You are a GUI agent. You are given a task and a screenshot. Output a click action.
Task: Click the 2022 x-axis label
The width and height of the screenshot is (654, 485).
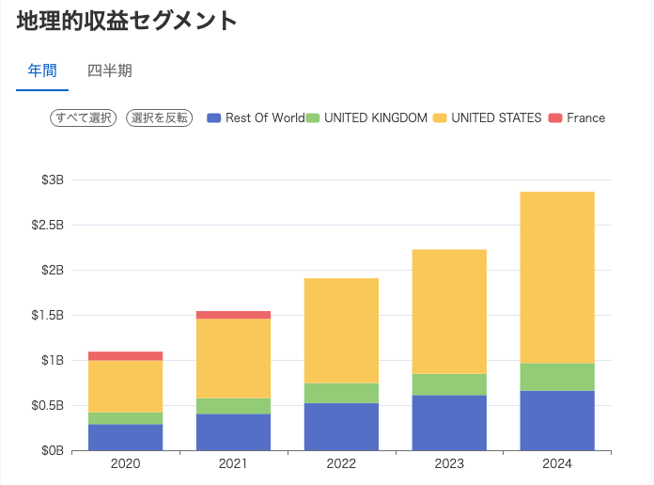342,463
